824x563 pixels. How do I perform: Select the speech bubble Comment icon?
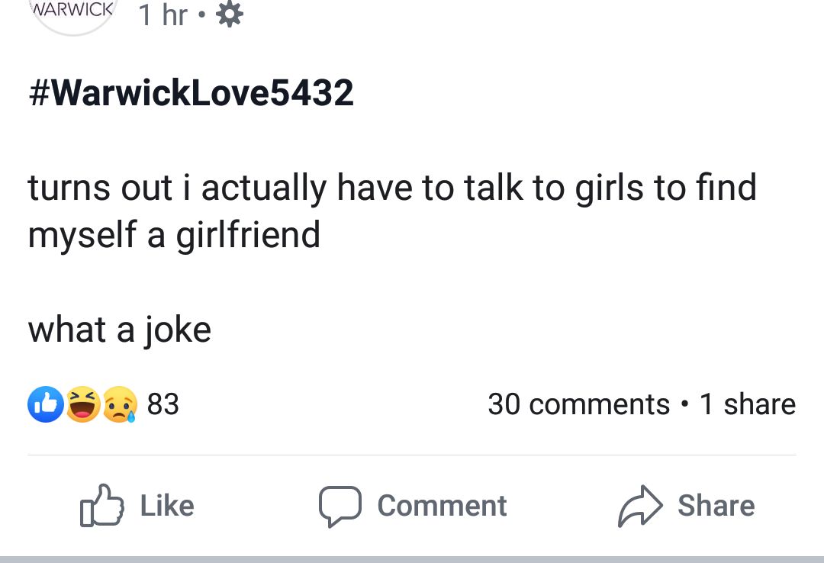coord(343,505)
